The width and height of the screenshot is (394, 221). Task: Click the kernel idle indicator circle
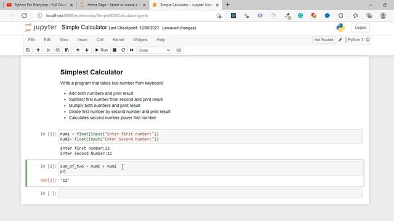(368, 39)
